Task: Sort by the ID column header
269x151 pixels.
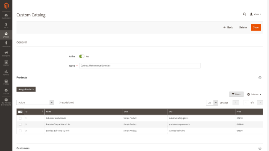Action: coord(34,112)
